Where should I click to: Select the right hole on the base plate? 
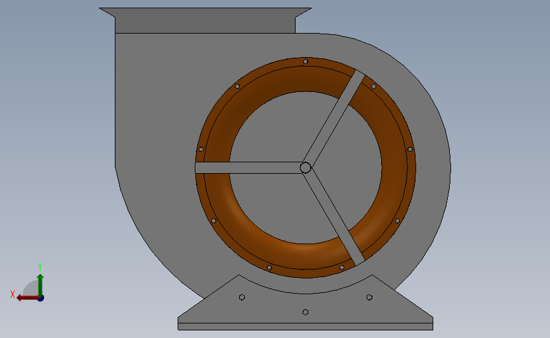click(x=369, y=297)
